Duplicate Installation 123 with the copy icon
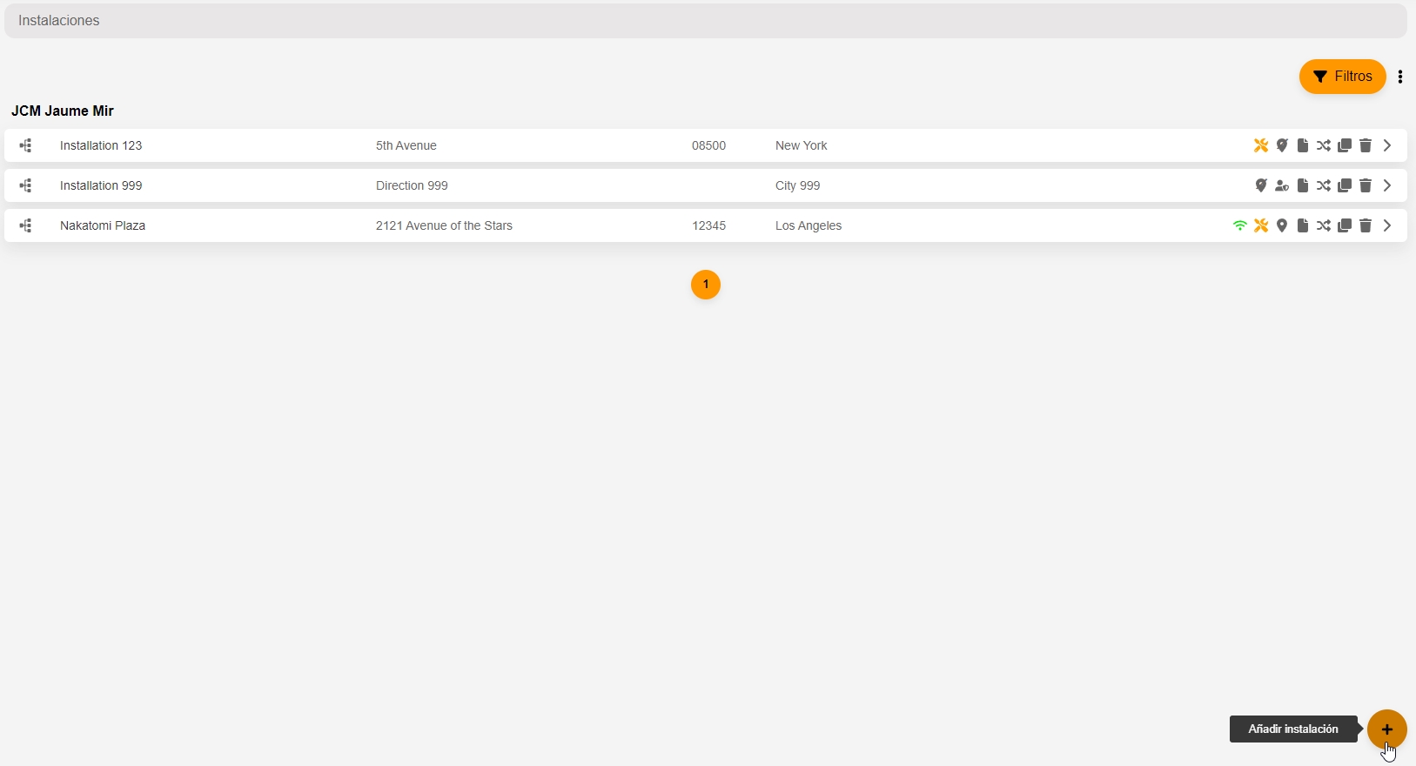Image resolution: width=1416 pixels, height=766 pixels. coord(1345,145)
